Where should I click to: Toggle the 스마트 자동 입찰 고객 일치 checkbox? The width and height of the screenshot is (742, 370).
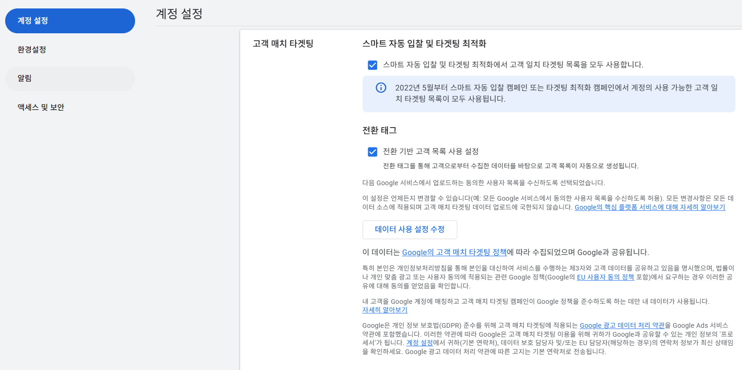pyautogui.click(x=372, y=65)
